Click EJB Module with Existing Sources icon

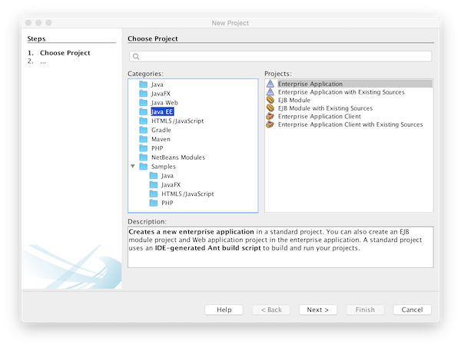click(270, 108)
